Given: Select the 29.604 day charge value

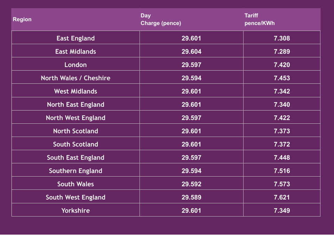Looking at the screenshot, I should pyautogui.click(x=191, y=51).
